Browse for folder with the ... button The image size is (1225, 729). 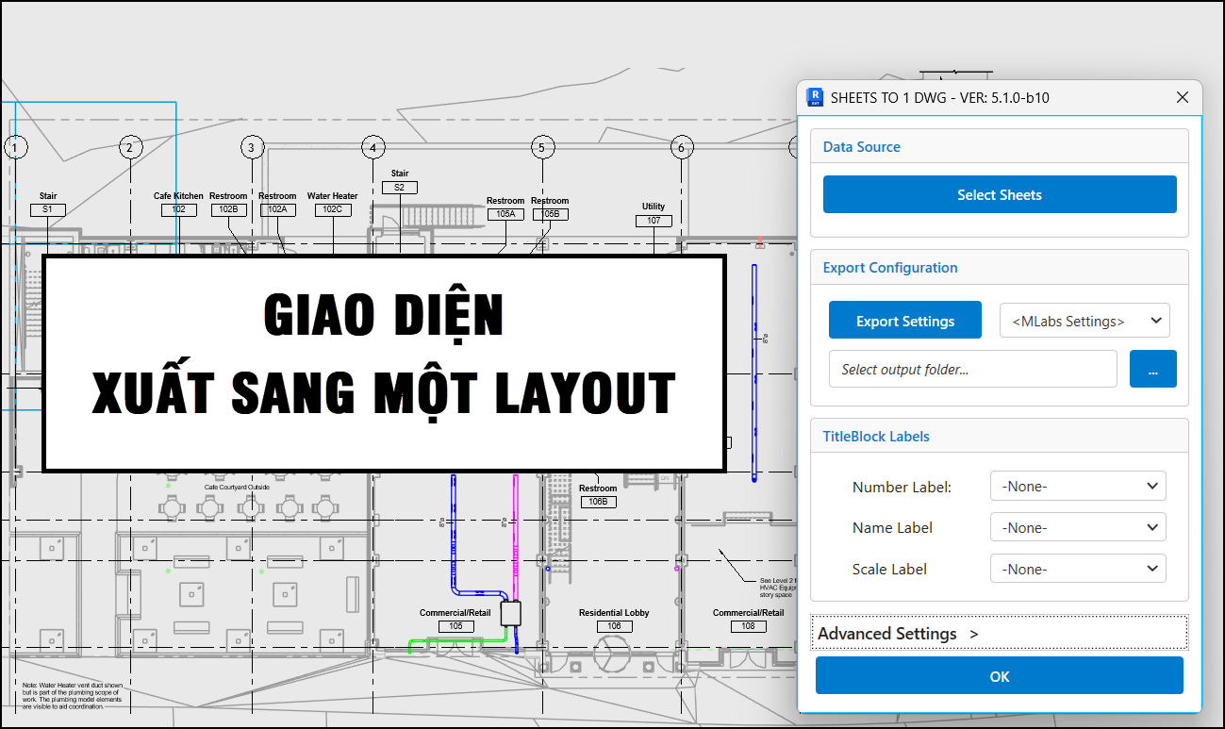click(x=1152, y=369)
